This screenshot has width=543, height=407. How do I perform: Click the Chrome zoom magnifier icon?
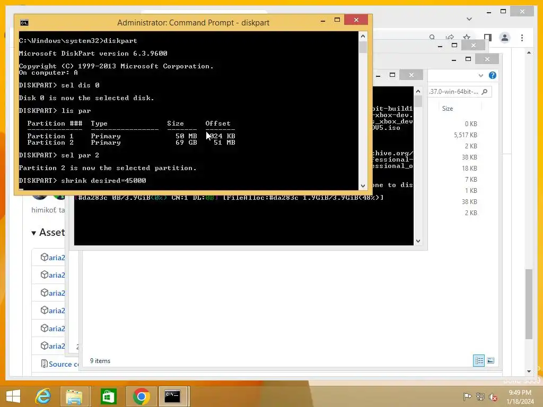coord(432,37)
